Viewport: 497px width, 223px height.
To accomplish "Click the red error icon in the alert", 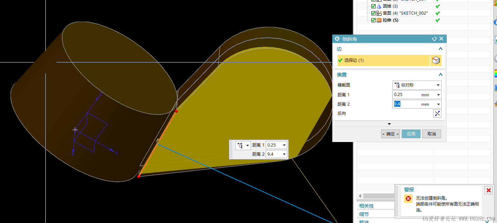I will pyautogui.click(x=408, y=198).
